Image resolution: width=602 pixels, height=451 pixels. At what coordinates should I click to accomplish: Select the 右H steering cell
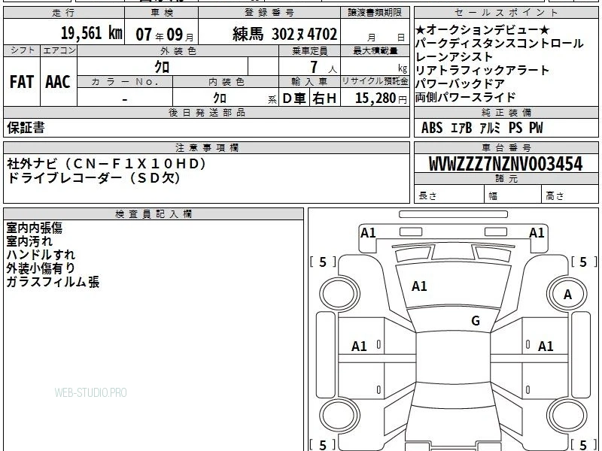(x=324, y=98)
